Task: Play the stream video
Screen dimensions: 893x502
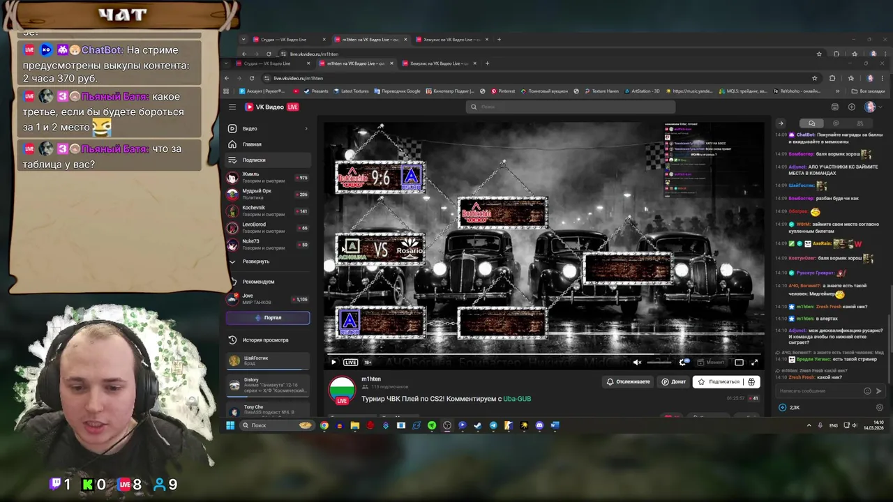Action: click(333, 362)
